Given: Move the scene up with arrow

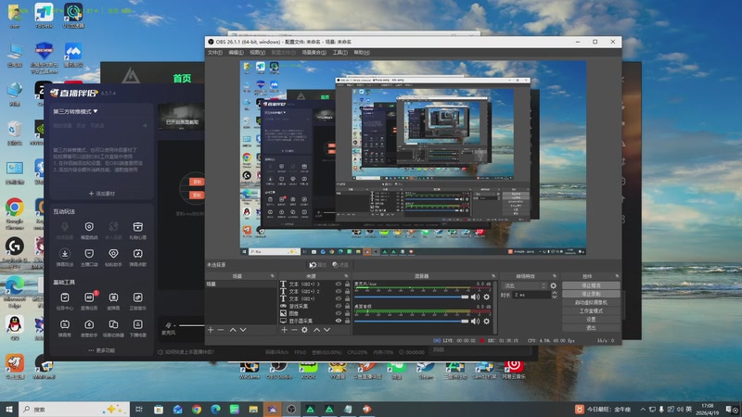Looking at the screenshot, I should coord(233,330).
